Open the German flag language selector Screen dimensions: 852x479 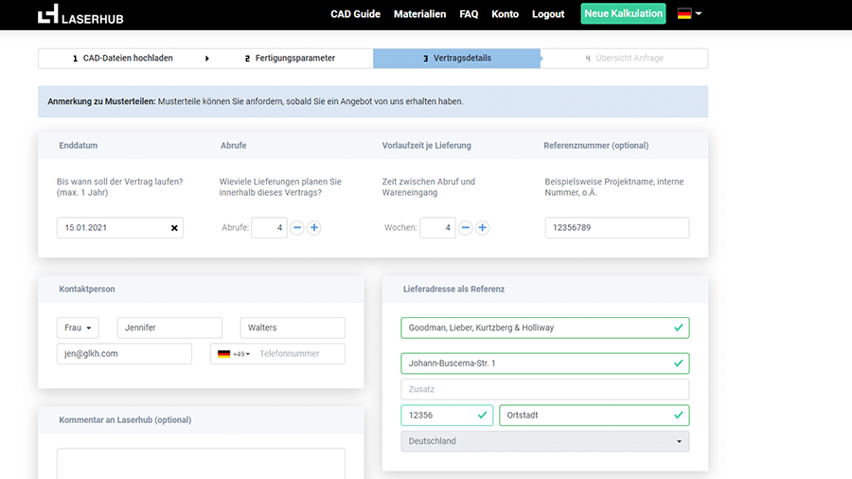coord(689,13)
